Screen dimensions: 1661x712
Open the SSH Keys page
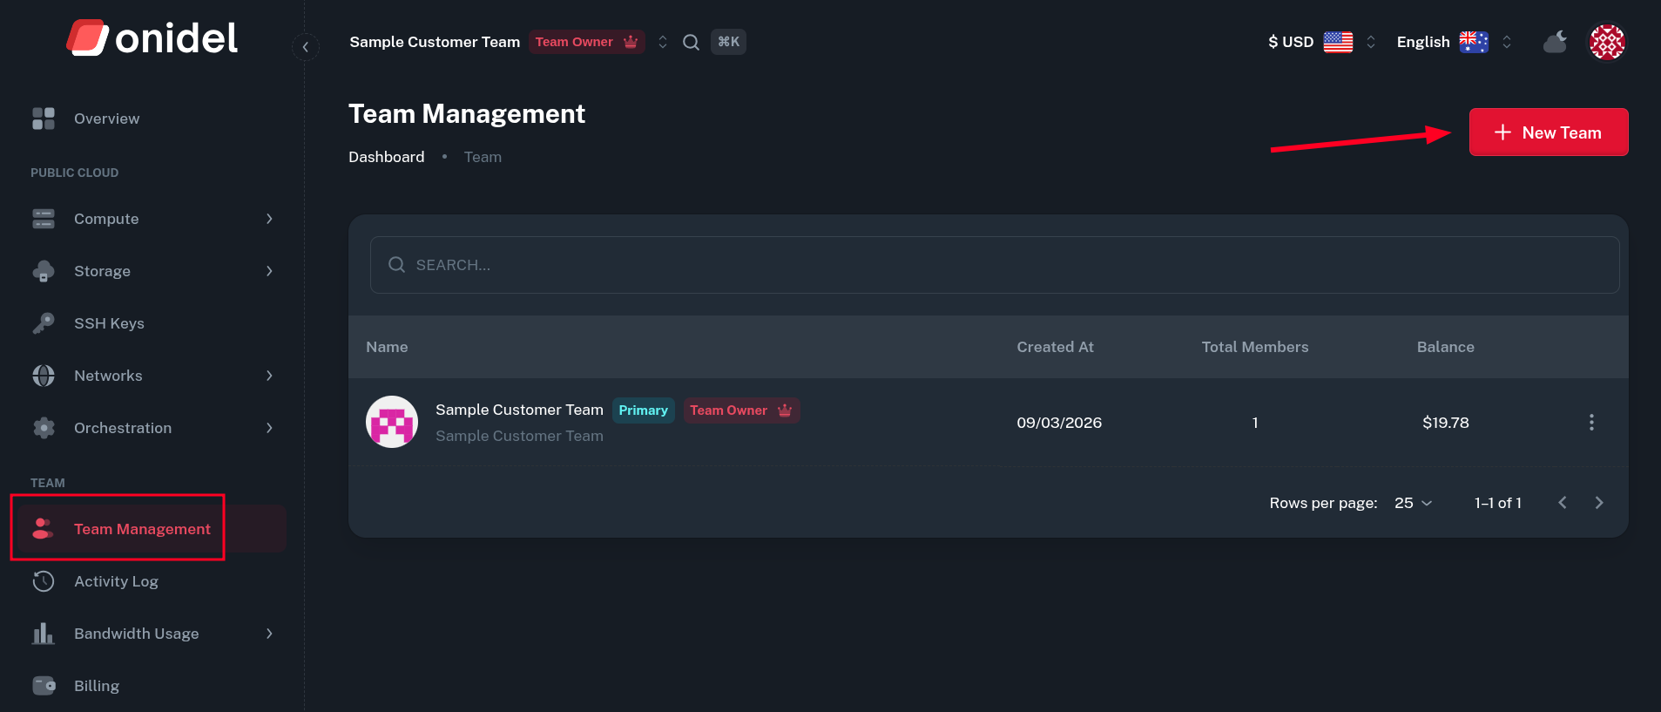pyautogui.click(x=109, y=323)
